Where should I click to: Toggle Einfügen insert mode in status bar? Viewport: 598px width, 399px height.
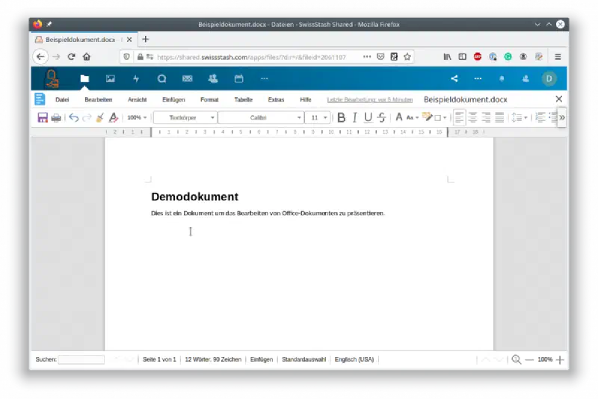[262, 359]
